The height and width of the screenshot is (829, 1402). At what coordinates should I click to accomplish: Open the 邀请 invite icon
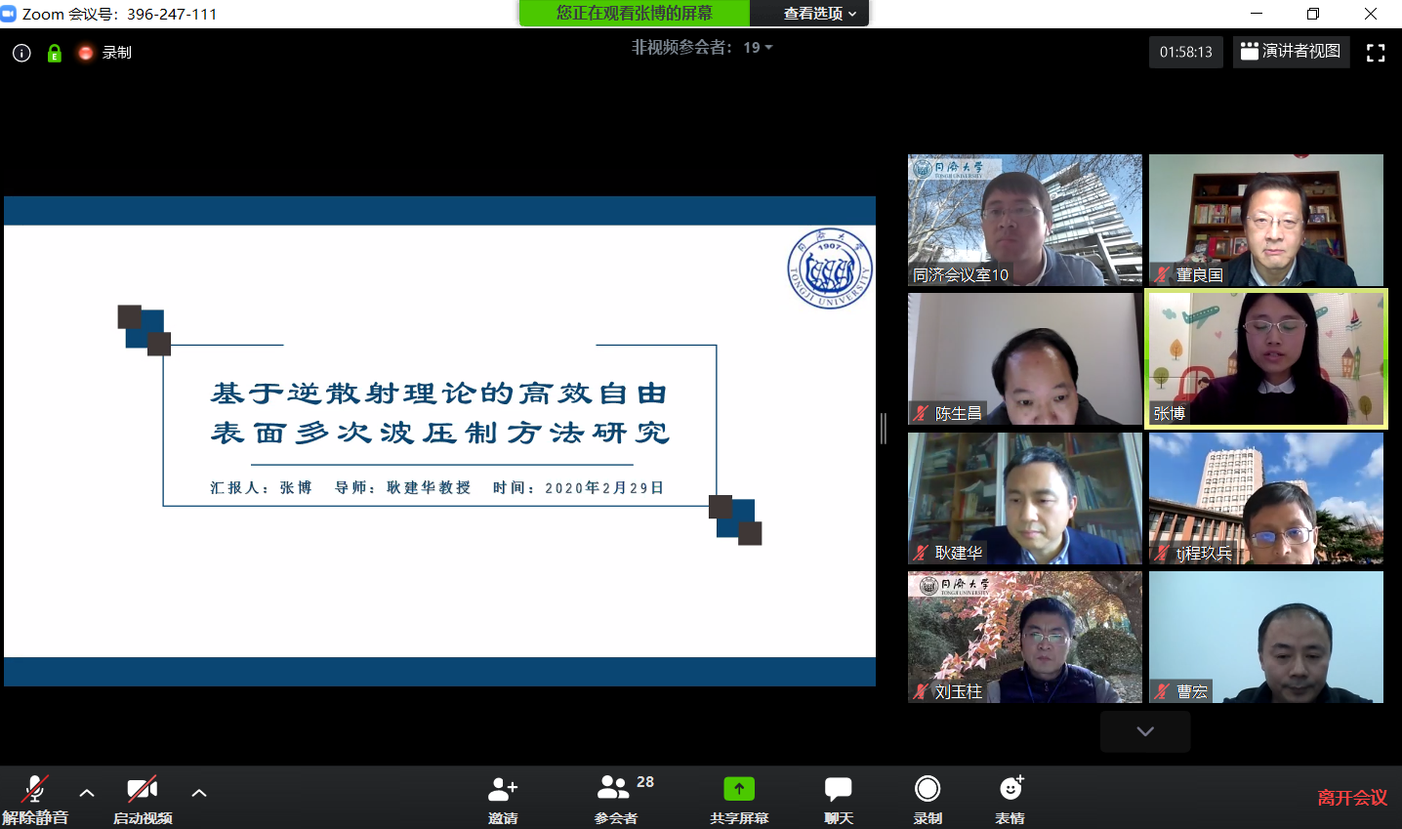(503, 798)
